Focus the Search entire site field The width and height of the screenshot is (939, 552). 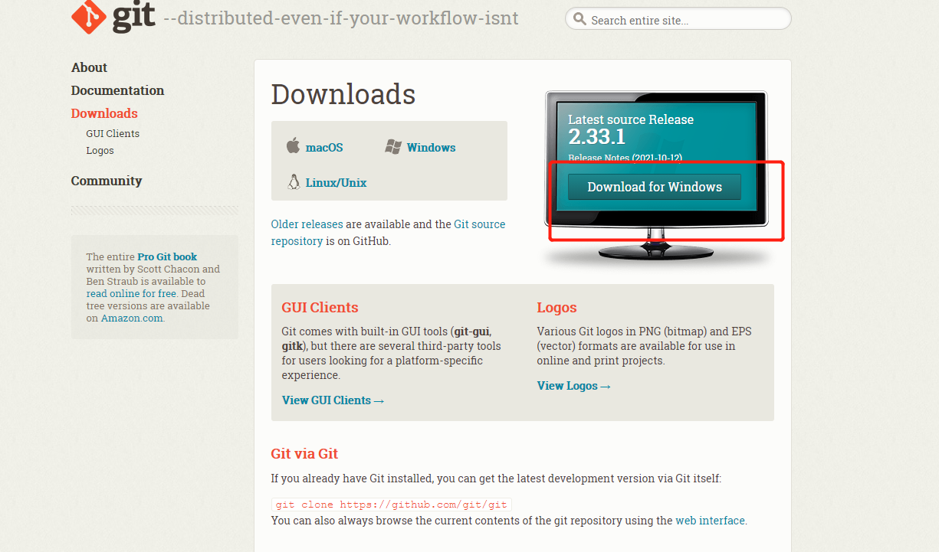[x=678, y=19]
